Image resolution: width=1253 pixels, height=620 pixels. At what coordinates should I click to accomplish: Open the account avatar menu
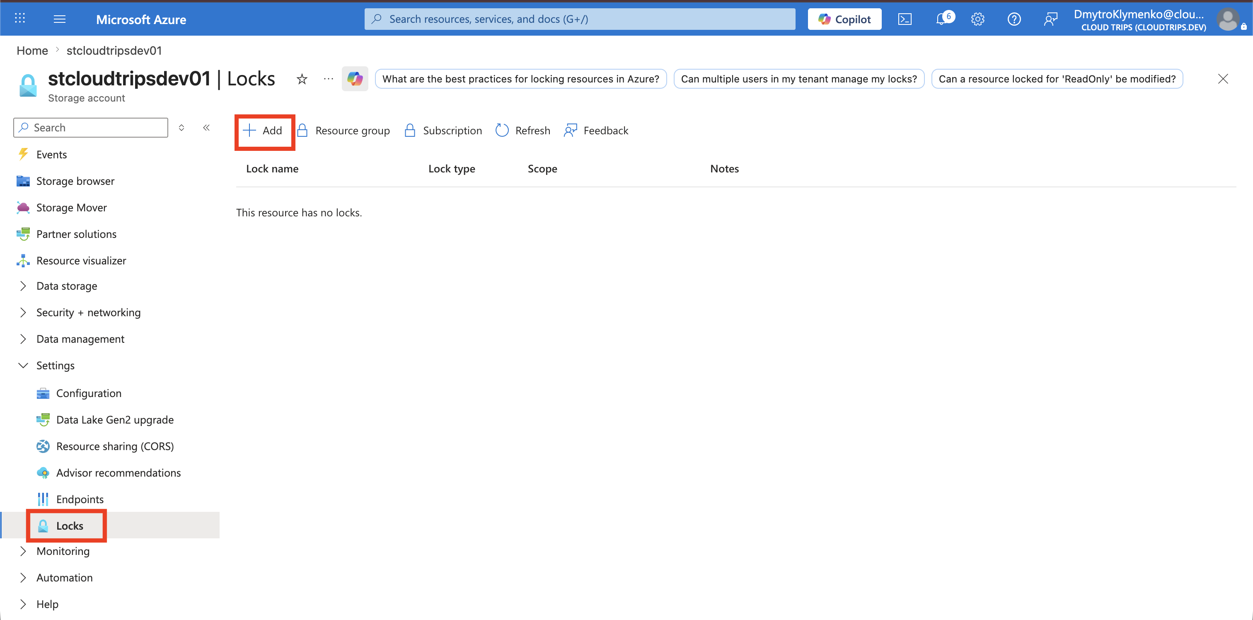[1228, 20]
